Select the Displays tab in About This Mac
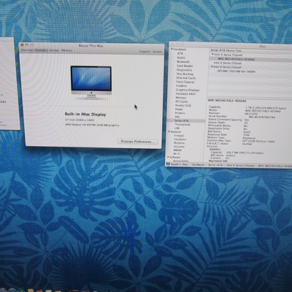 (x=41, y=50)
